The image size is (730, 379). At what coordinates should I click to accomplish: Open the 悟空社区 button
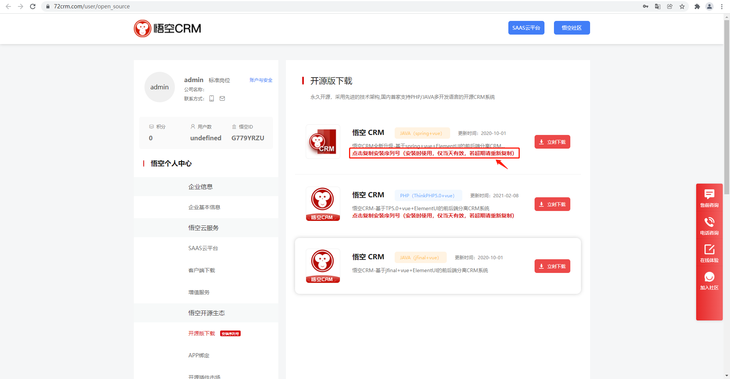point(572,28)
